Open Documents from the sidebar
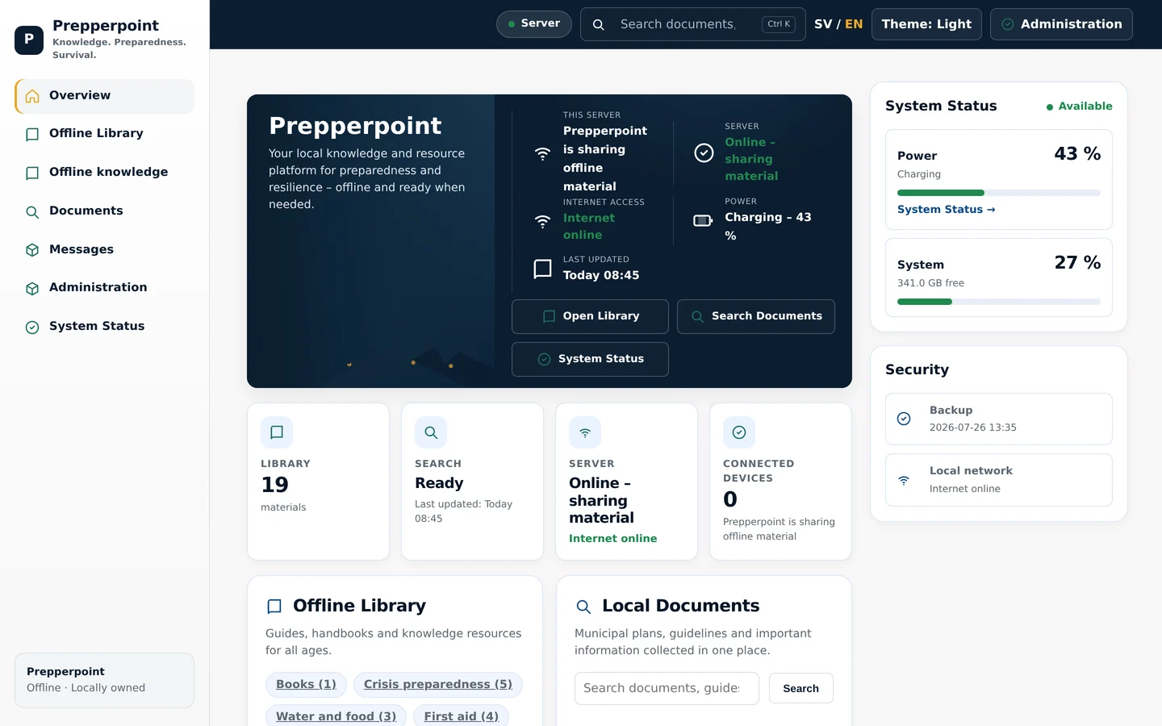 click(105, 211)
